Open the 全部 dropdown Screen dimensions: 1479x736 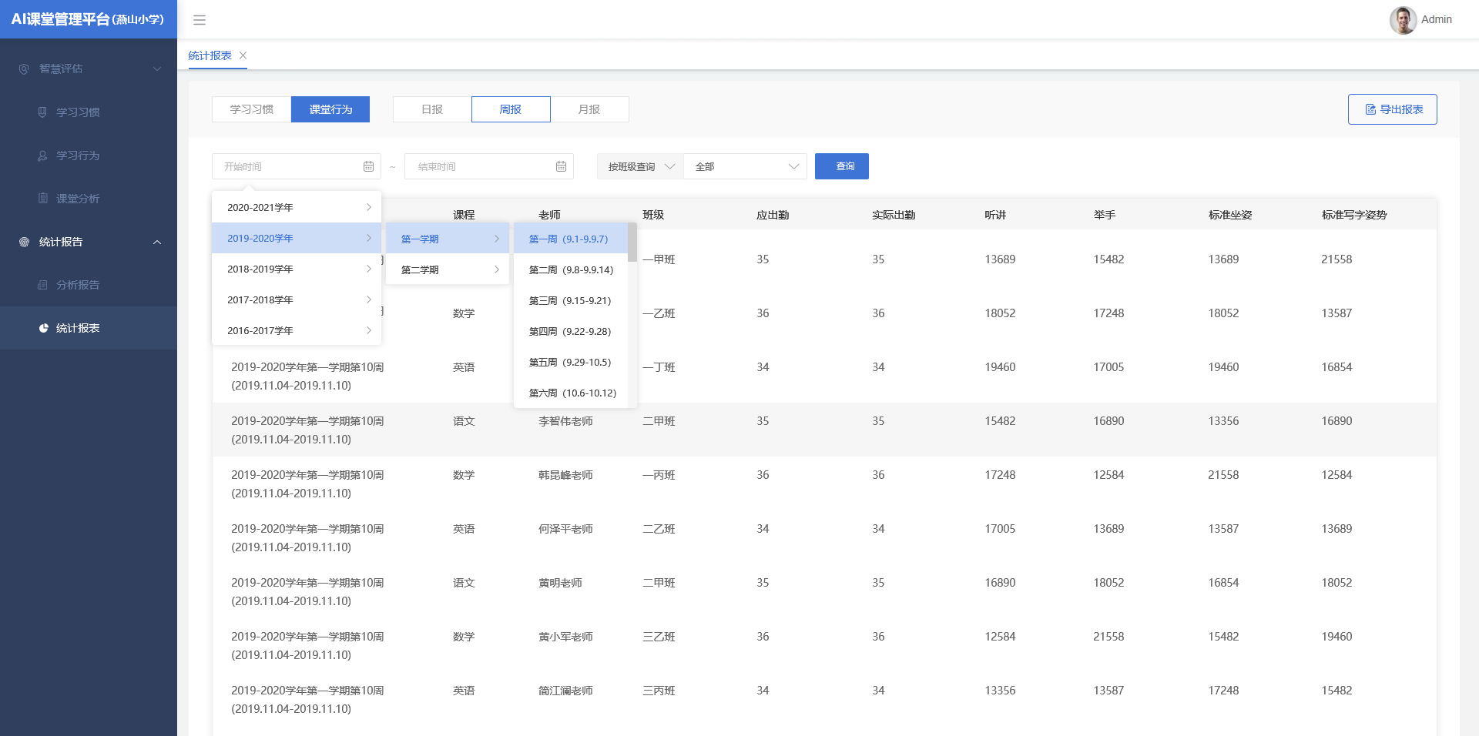(x=745, y=166)
